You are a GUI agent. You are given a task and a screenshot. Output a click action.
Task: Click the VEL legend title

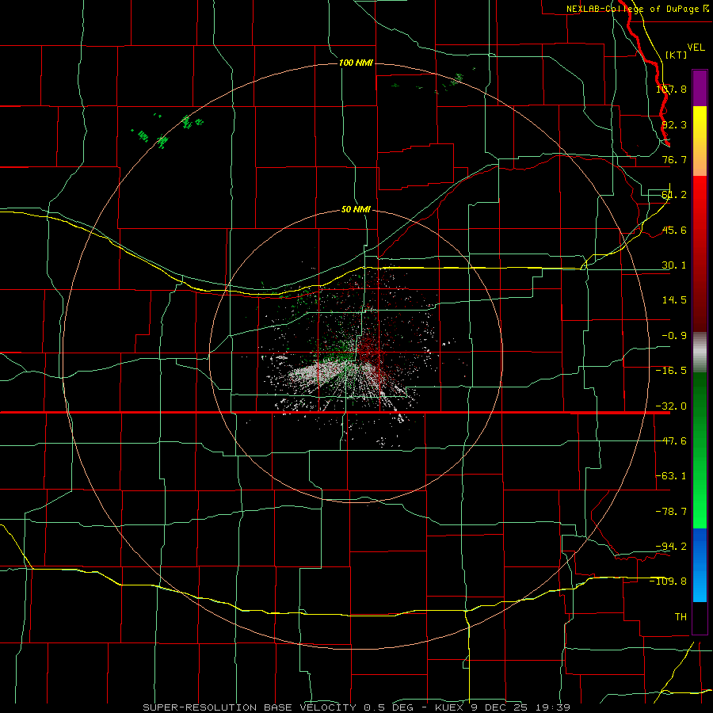(x=696, y=48)
